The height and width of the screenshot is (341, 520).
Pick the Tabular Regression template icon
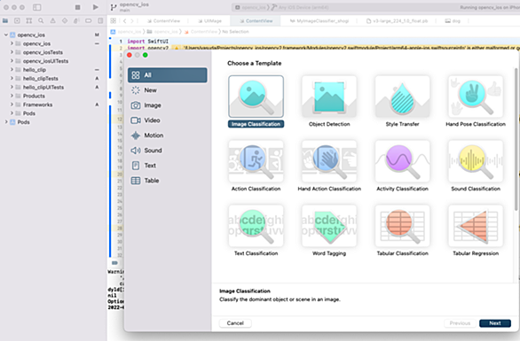click(476, 226)
